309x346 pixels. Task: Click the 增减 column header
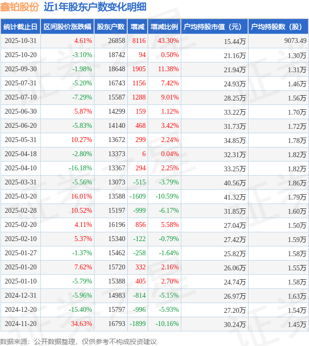138,27
